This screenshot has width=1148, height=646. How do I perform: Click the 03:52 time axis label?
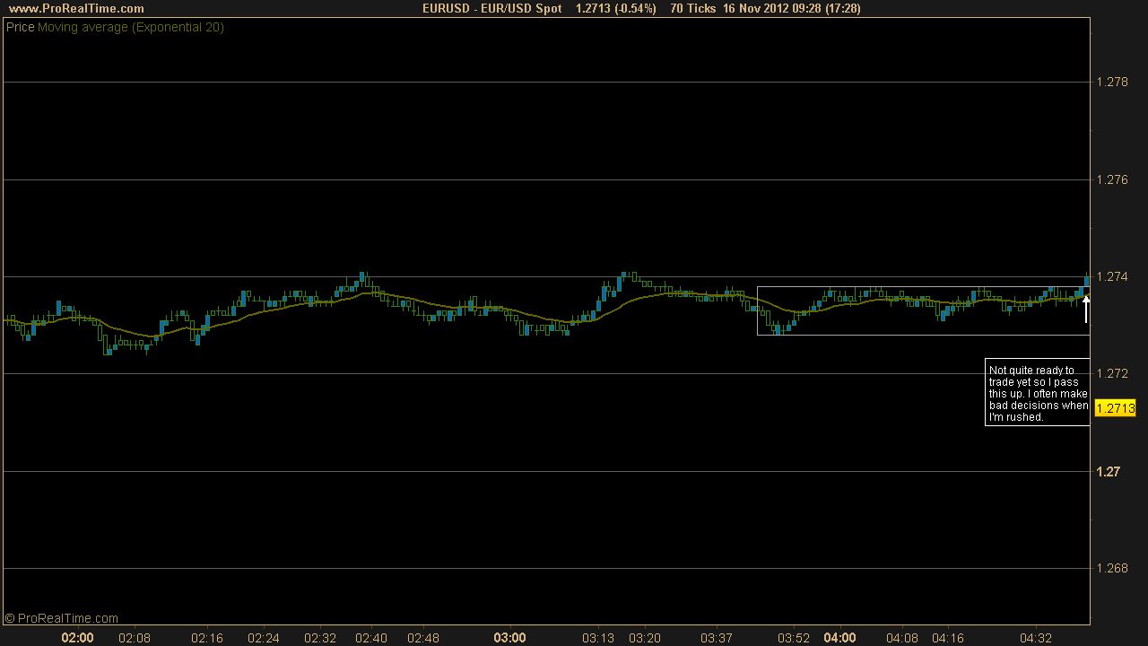pos(794,638)
